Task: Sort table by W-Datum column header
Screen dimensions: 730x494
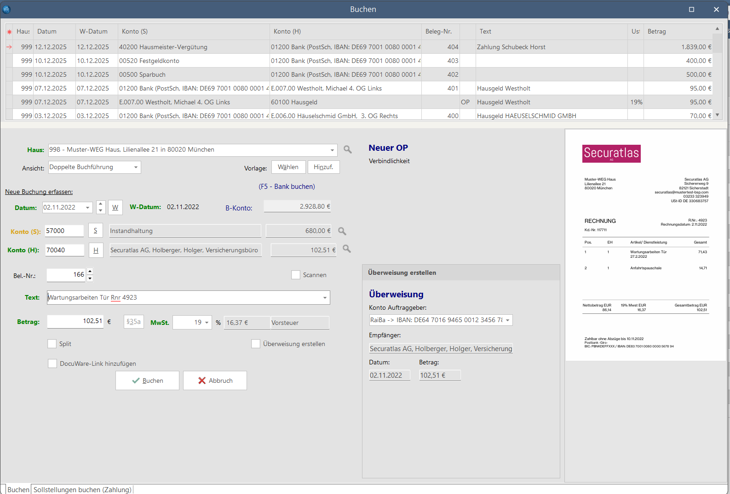Action: [x=97, y=32]
